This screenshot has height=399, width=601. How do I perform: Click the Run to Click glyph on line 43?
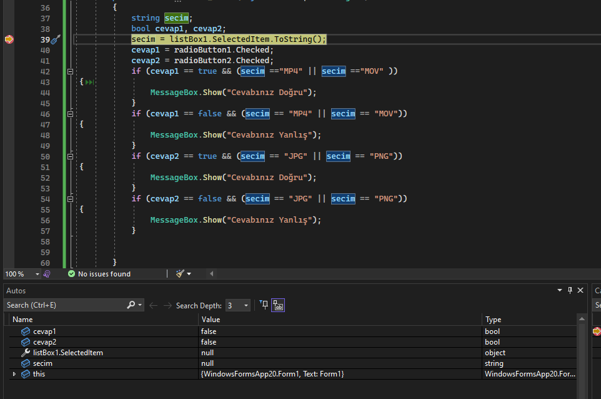click(89, 82)
